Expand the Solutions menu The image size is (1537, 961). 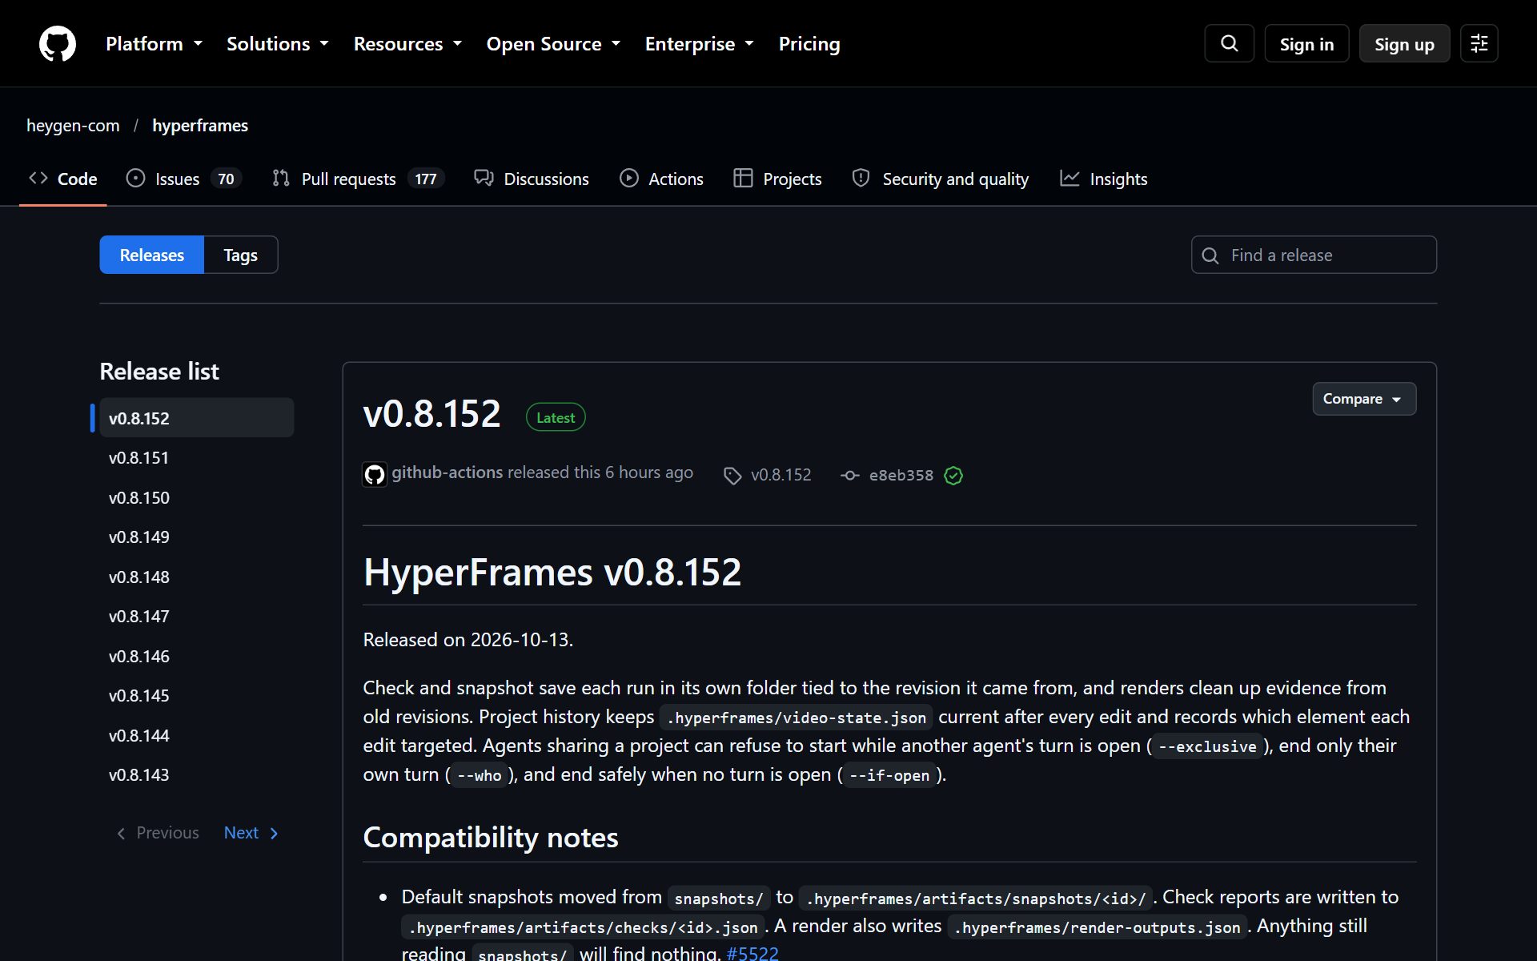pos(278,44)
